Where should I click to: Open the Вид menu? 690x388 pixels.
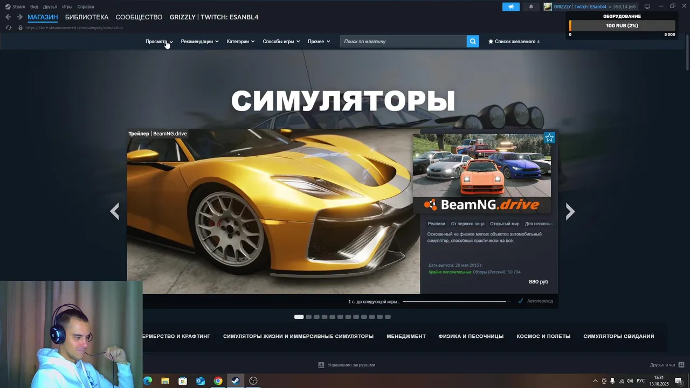click(x=34, y=6)
